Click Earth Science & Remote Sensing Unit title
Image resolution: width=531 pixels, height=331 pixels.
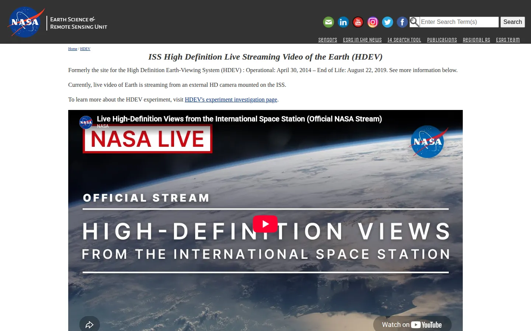(x=79, y=23)
